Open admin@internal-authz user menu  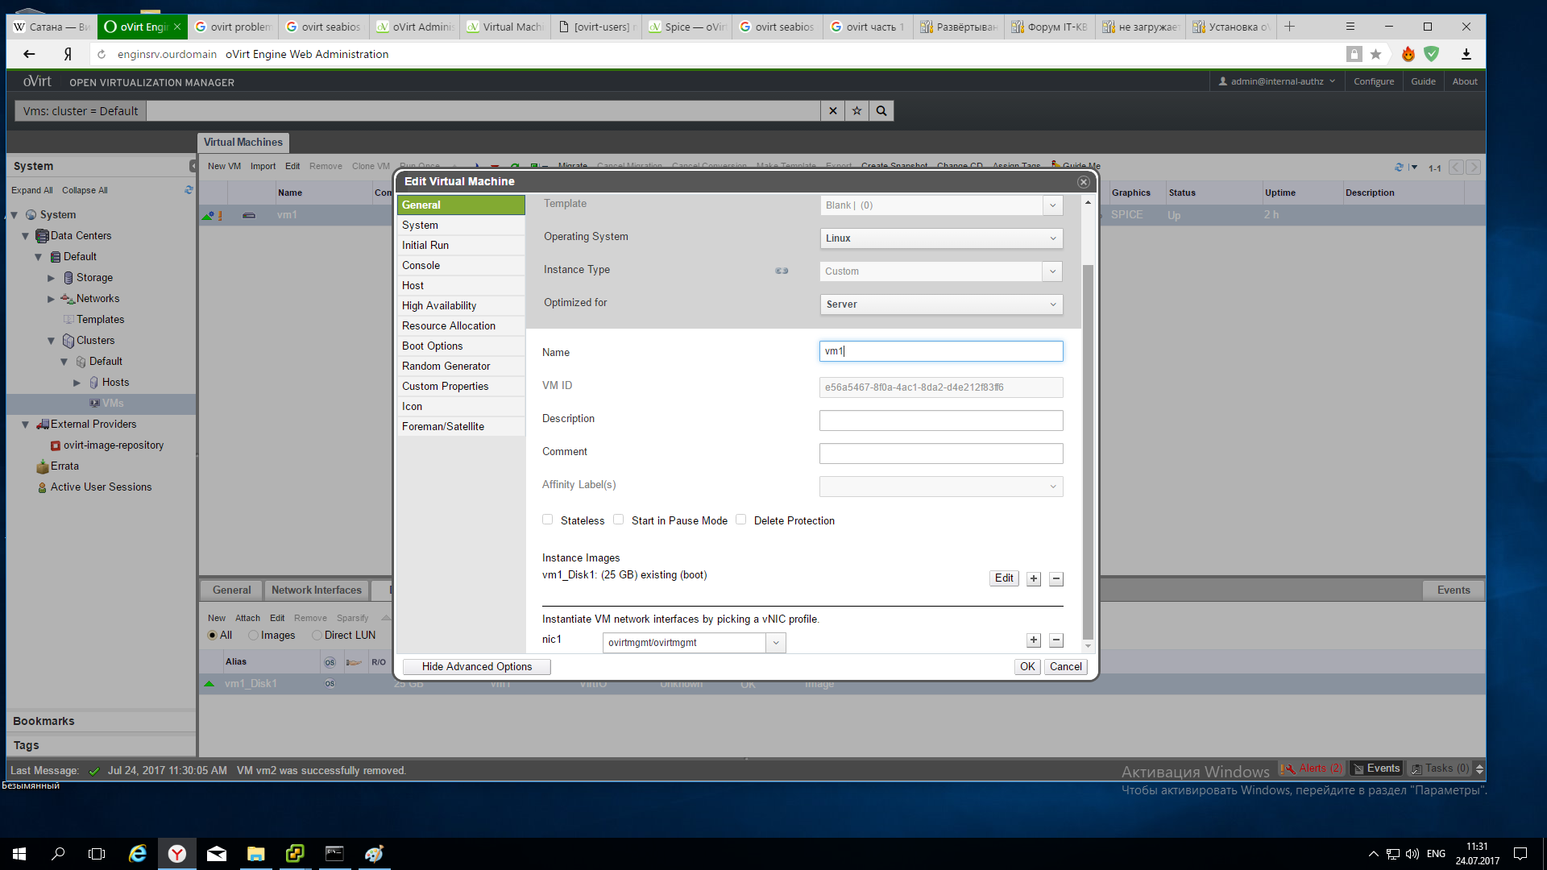coord(1276,81)
